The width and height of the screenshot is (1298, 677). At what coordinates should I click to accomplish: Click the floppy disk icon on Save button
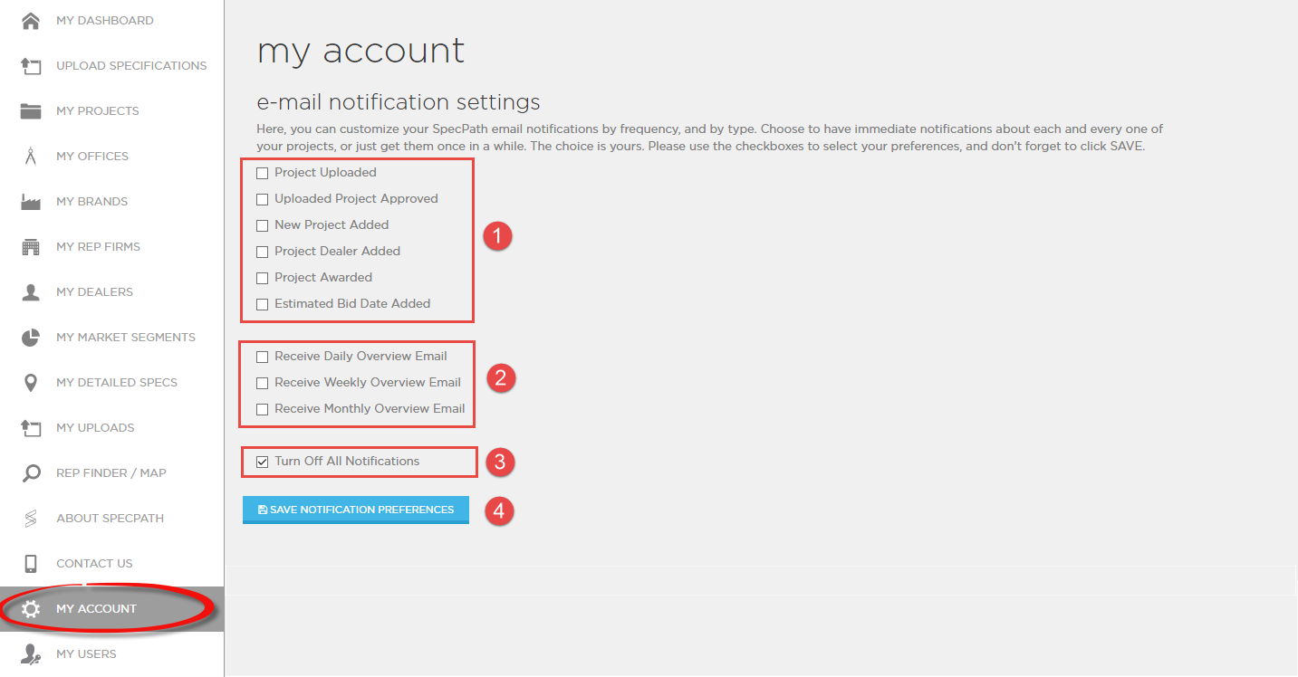tap(263, 510)
